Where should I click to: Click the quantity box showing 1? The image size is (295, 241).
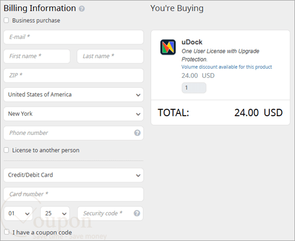point(194,88)
